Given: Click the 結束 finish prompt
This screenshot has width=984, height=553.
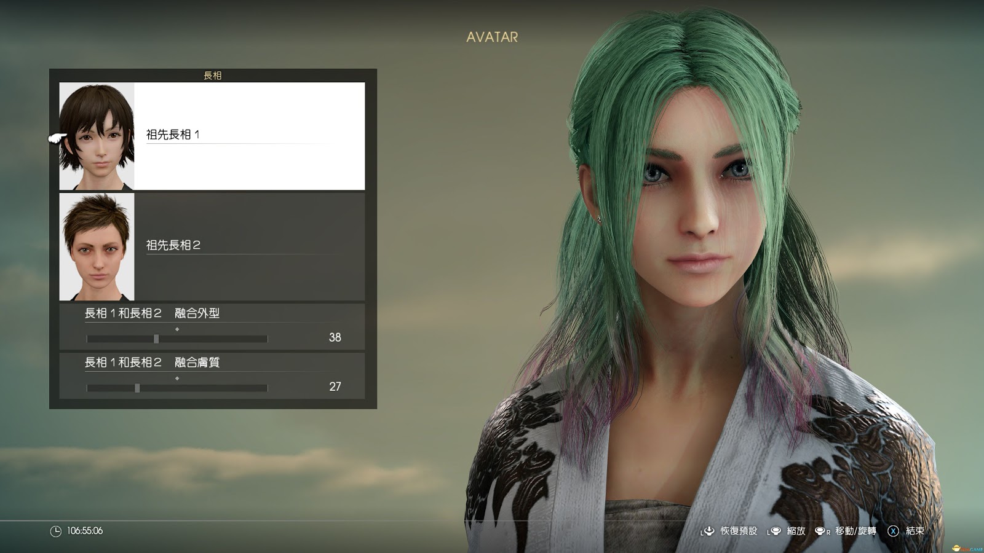Looking at the screenshot, I should [915, 530].
